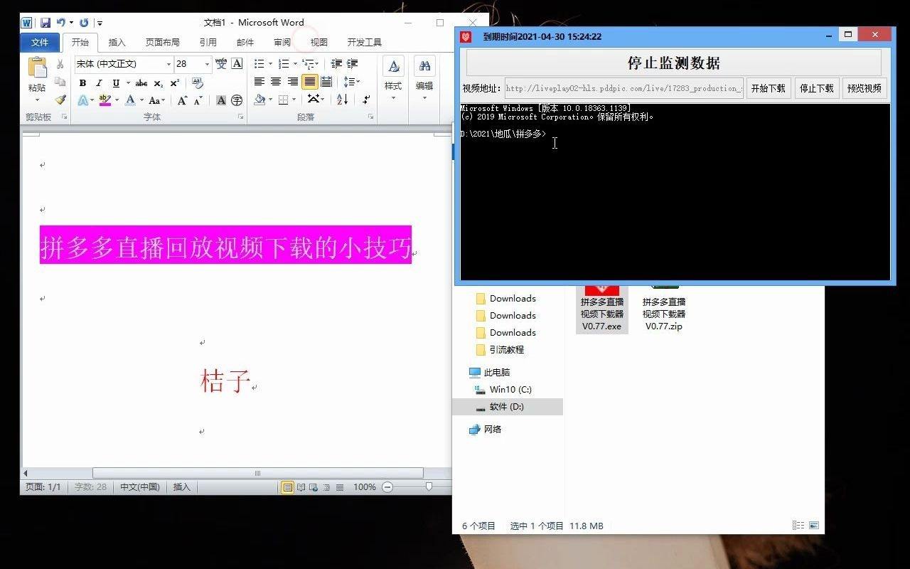Increase paragraph indent
This screenshot has width=910, height=569.
click(352, 64)
